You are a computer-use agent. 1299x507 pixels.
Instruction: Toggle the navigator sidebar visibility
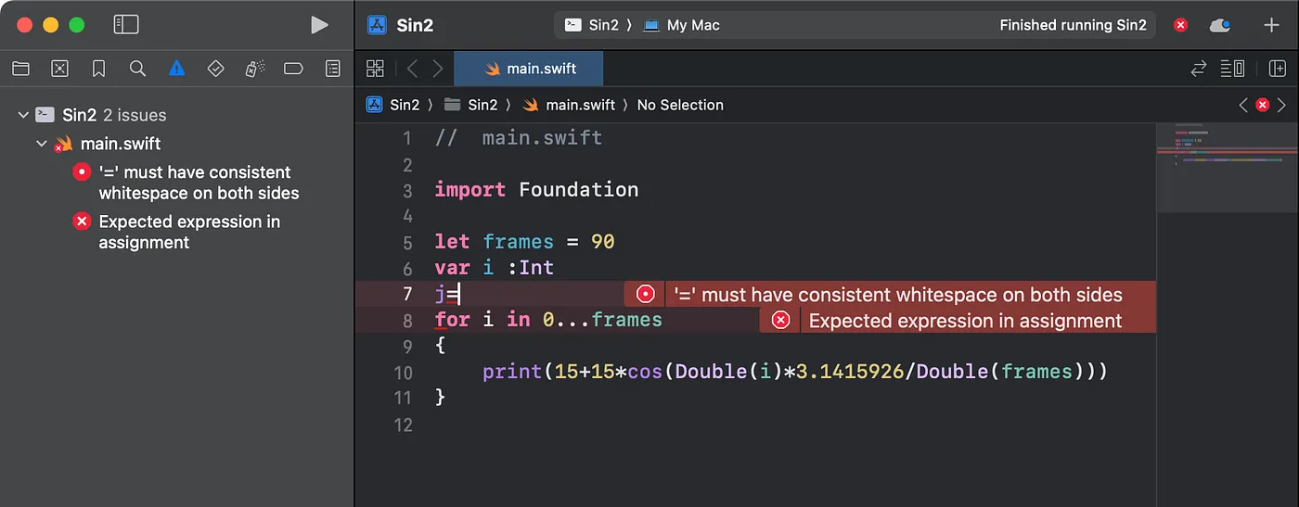pos(126,25)
